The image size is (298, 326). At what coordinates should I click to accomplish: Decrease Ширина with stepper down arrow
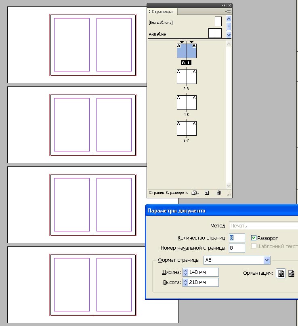(185, 274)
